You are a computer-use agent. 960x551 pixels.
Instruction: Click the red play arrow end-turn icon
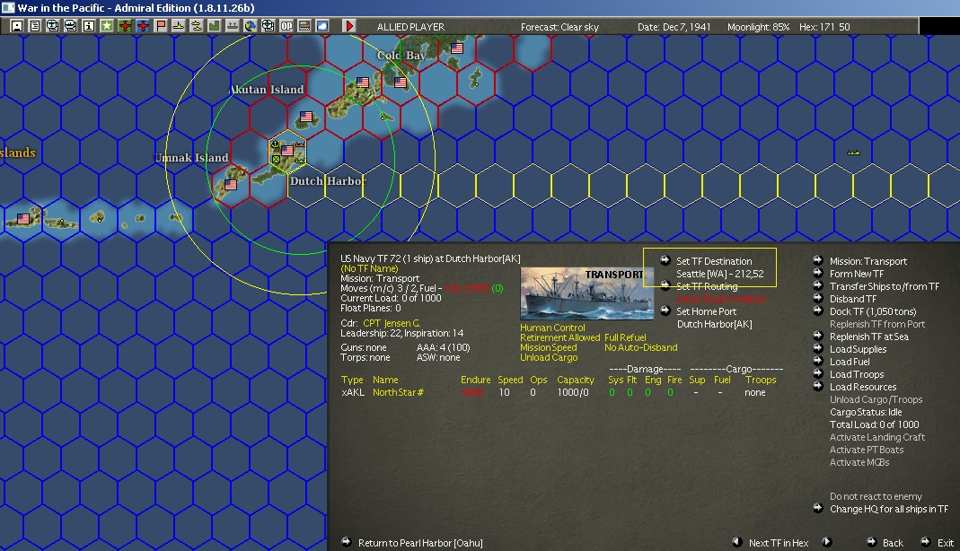[x=349, y=26]
